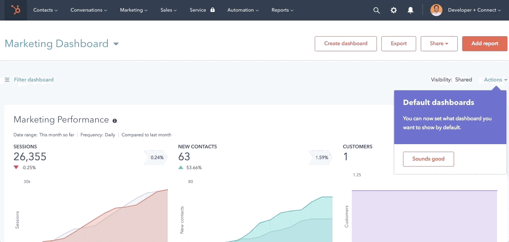Open the Reports menu
Screen dimensions: 509x242
click(282, 10)
